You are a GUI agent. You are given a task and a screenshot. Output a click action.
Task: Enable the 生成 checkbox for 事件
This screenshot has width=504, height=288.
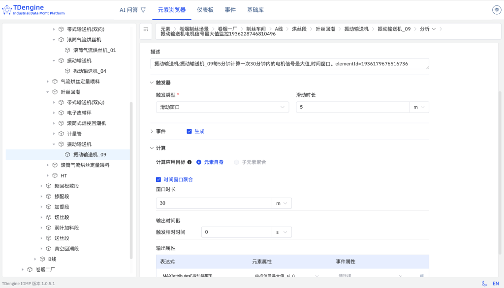[x=189, y=131]
